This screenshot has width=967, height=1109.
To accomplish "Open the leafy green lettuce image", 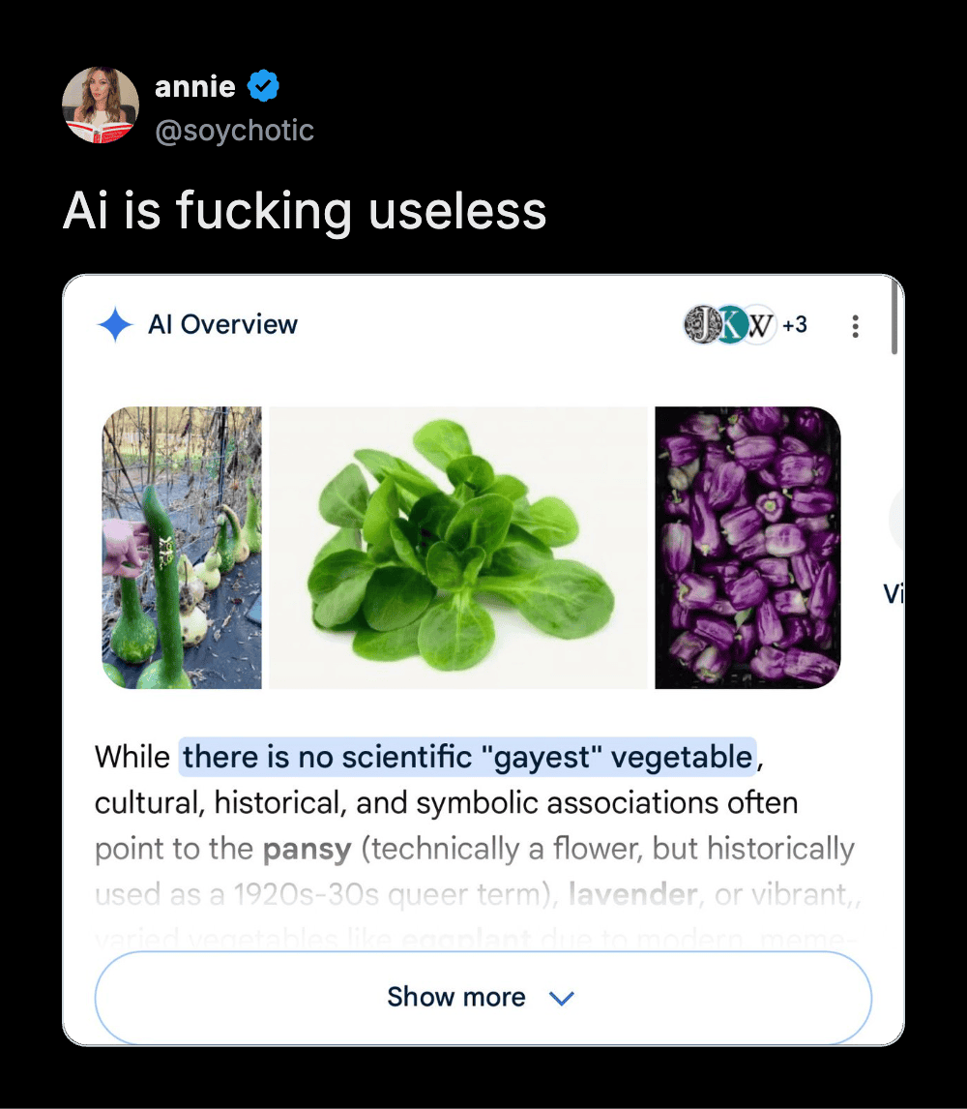I will [x=458, y=548].
